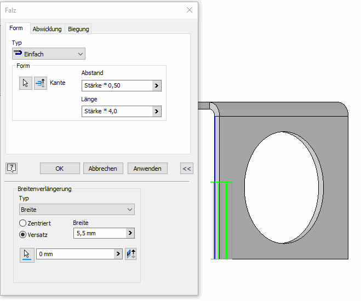Screen dimensions: 361x301
Task: Expand the Länge field arrow menu
Action: pyautogui.click(x=156, y=111)
